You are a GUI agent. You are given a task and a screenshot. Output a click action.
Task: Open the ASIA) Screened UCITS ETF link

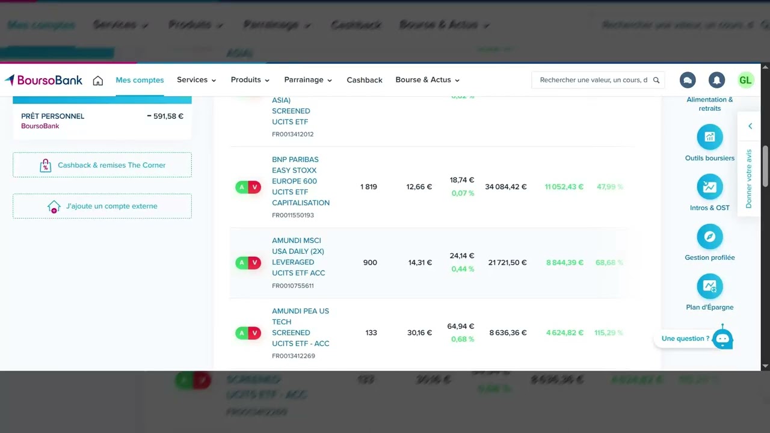point(291,111)
